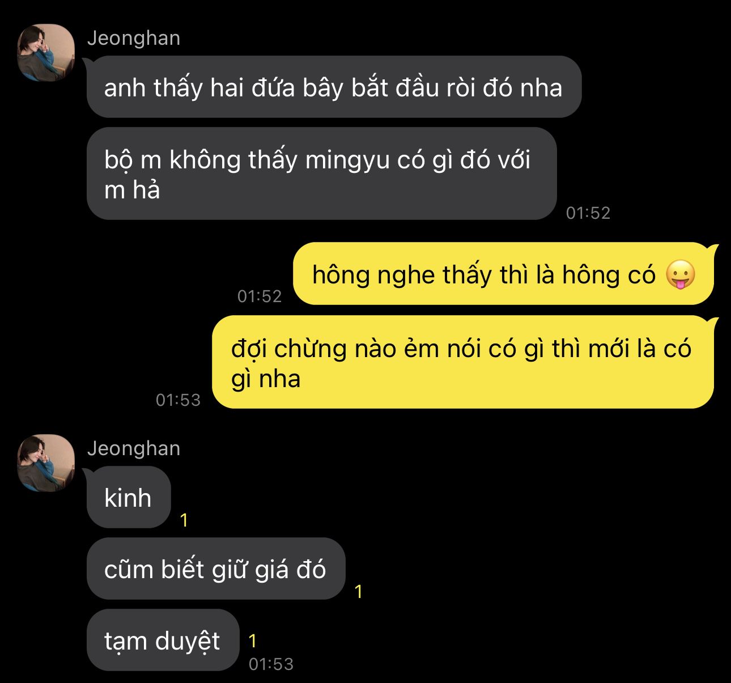
Task: Select the message 'anh thấy hai đứa bây bắt đầu ròi đó nha'
Action: tap(334, 87)
